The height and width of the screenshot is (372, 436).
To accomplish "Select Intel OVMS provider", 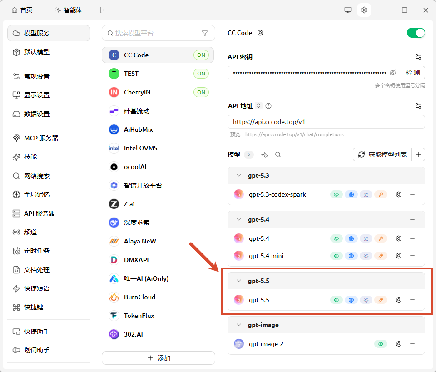I will click(x=158, y=148).
